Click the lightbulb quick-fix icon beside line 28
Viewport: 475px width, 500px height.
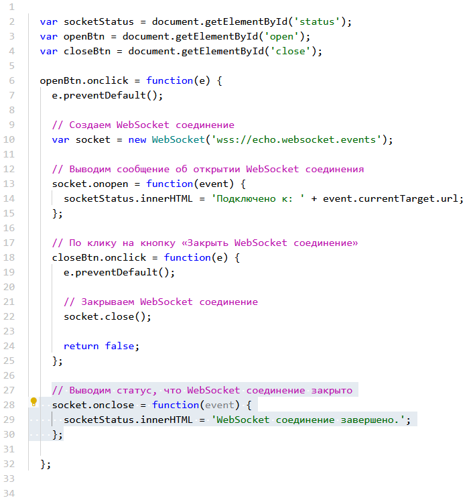point(33,402)
